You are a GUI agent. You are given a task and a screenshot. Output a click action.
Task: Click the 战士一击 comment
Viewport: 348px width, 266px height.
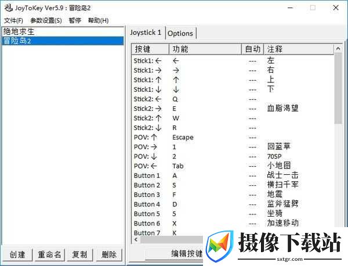(283, 175)
